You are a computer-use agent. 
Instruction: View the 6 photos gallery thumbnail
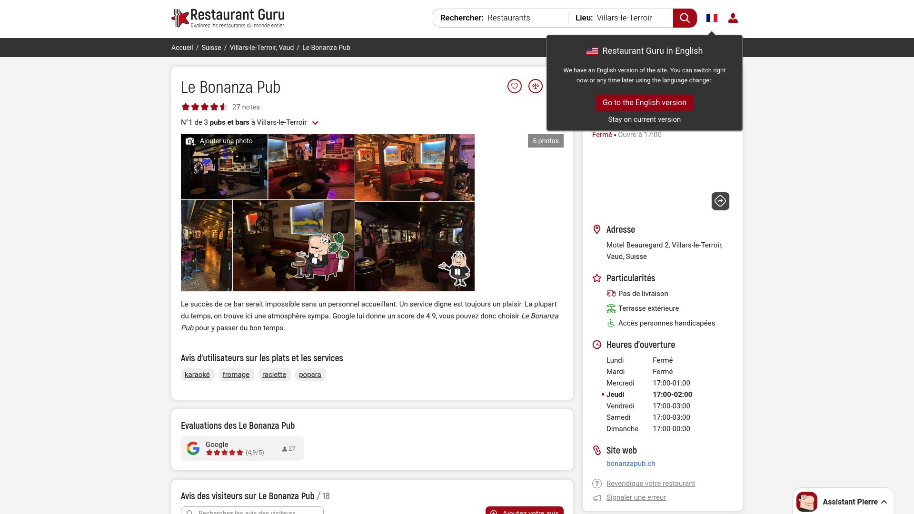[546, 141]
